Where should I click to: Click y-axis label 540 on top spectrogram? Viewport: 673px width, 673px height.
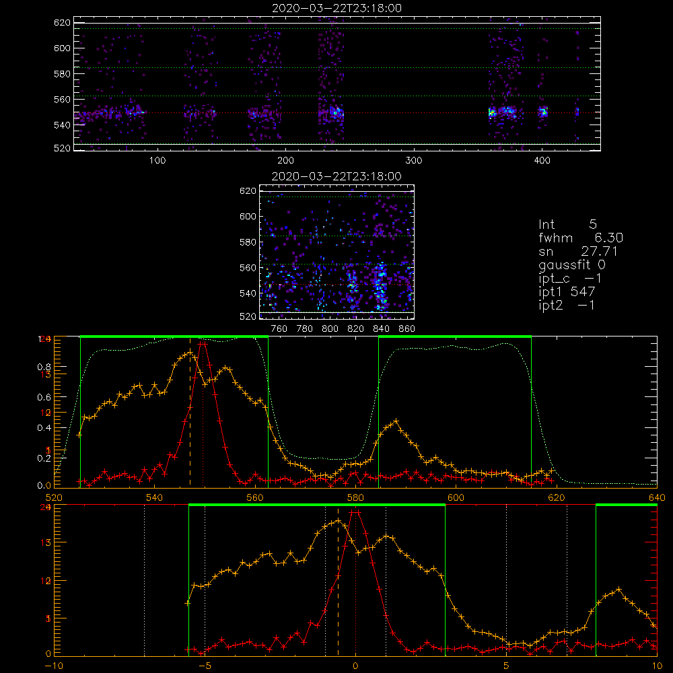click(x=62, y=125)
